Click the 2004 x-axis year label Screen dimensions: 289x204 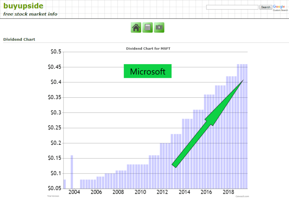[74, 192]
